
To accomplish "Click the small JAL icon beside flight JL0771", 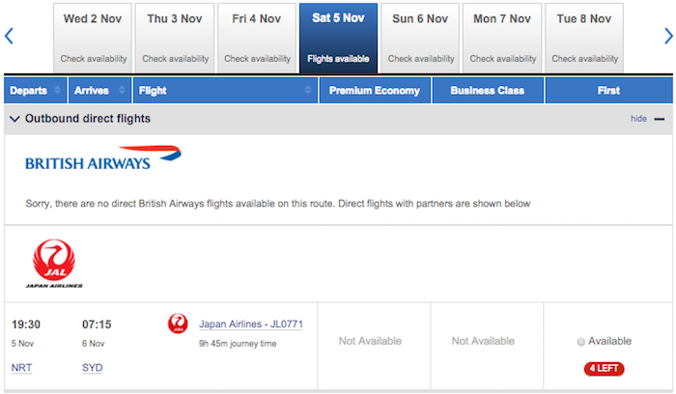I will (178, 324).
